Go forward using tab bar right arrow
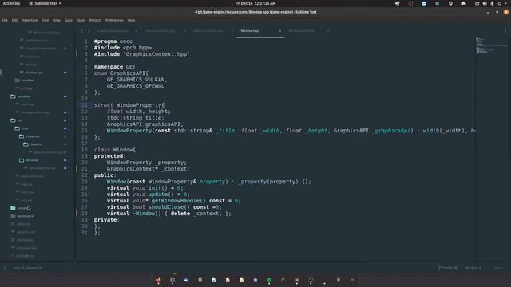This screenshot has width=511, height=287. pyautogui.click(x=89, y=31)
